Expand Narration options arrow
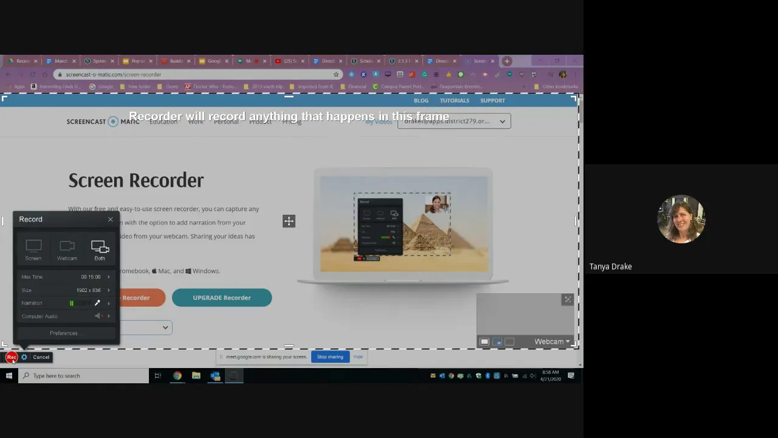The image size is (778, 438). (x=109, y=303)
